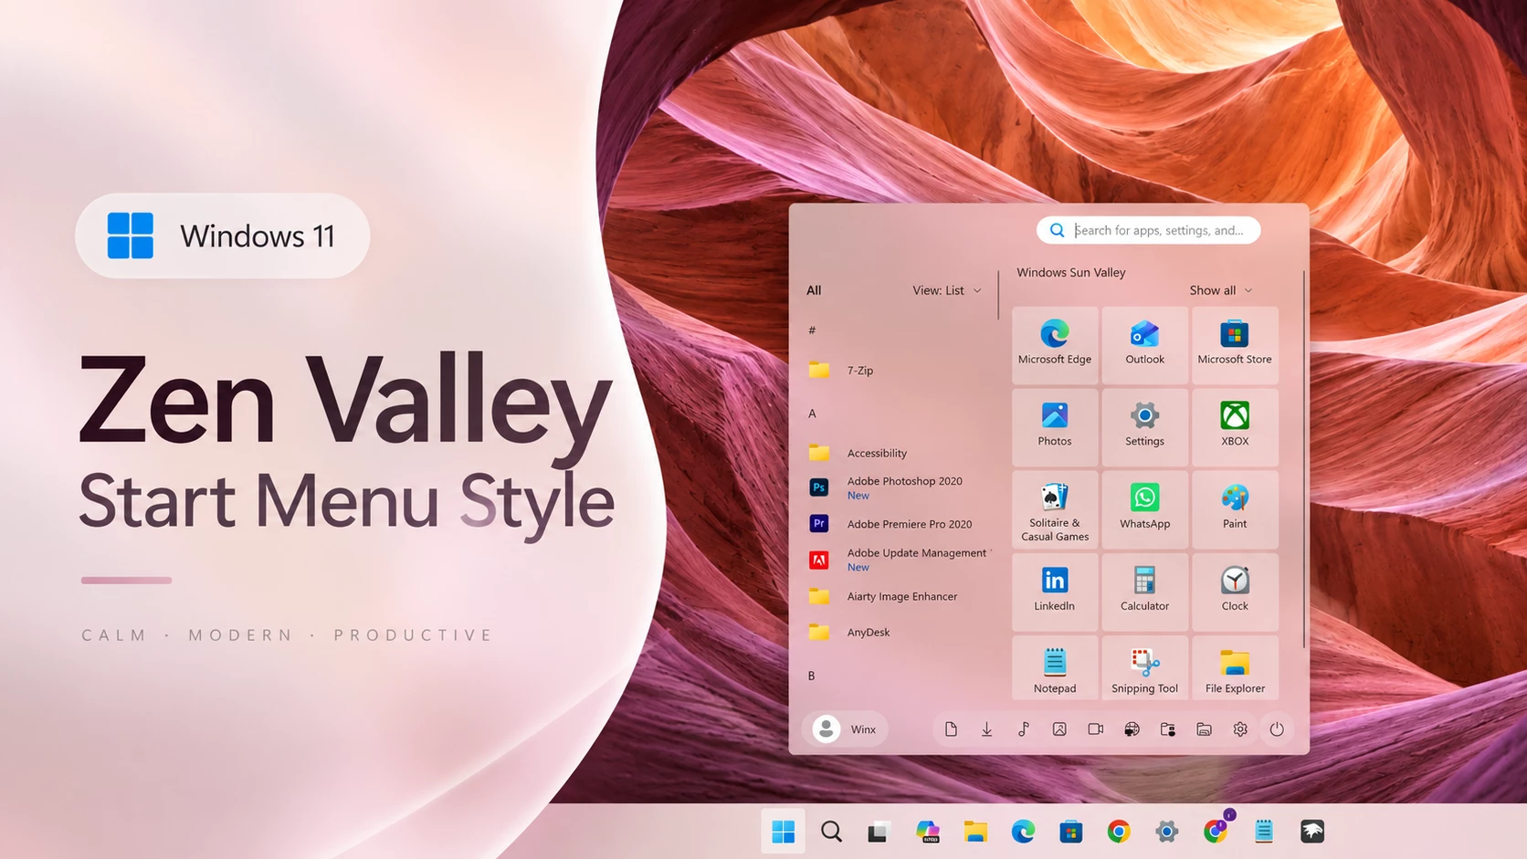Open Pictures icon in Start footer
Viewport: 1527px width, 859px height.
(x=1059, y=729)
